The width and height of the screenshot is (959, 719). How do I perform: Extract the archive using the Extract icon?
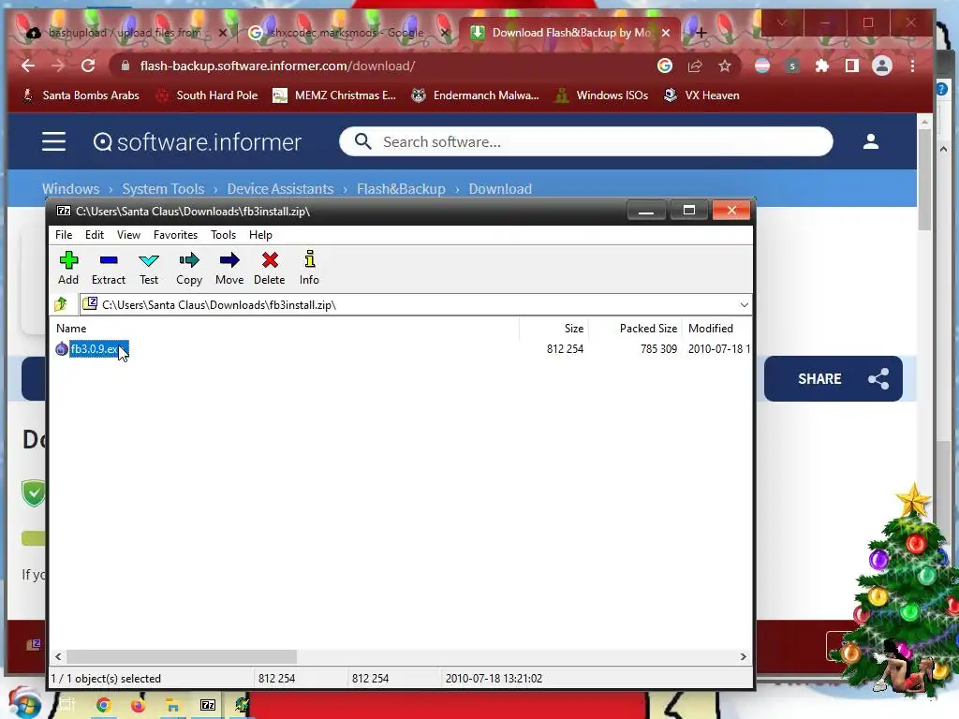109,267
